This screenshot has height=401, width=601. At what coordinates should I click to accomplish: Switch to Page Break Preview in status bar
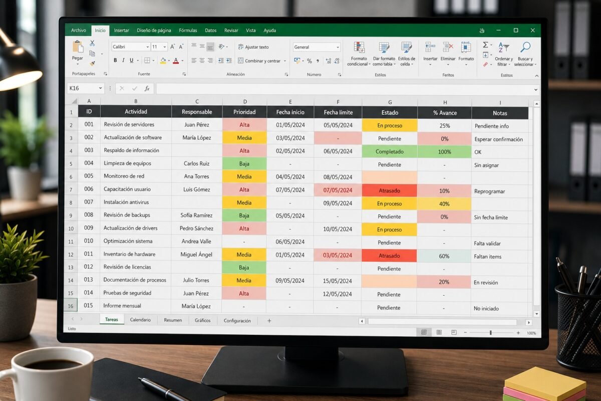454,332
